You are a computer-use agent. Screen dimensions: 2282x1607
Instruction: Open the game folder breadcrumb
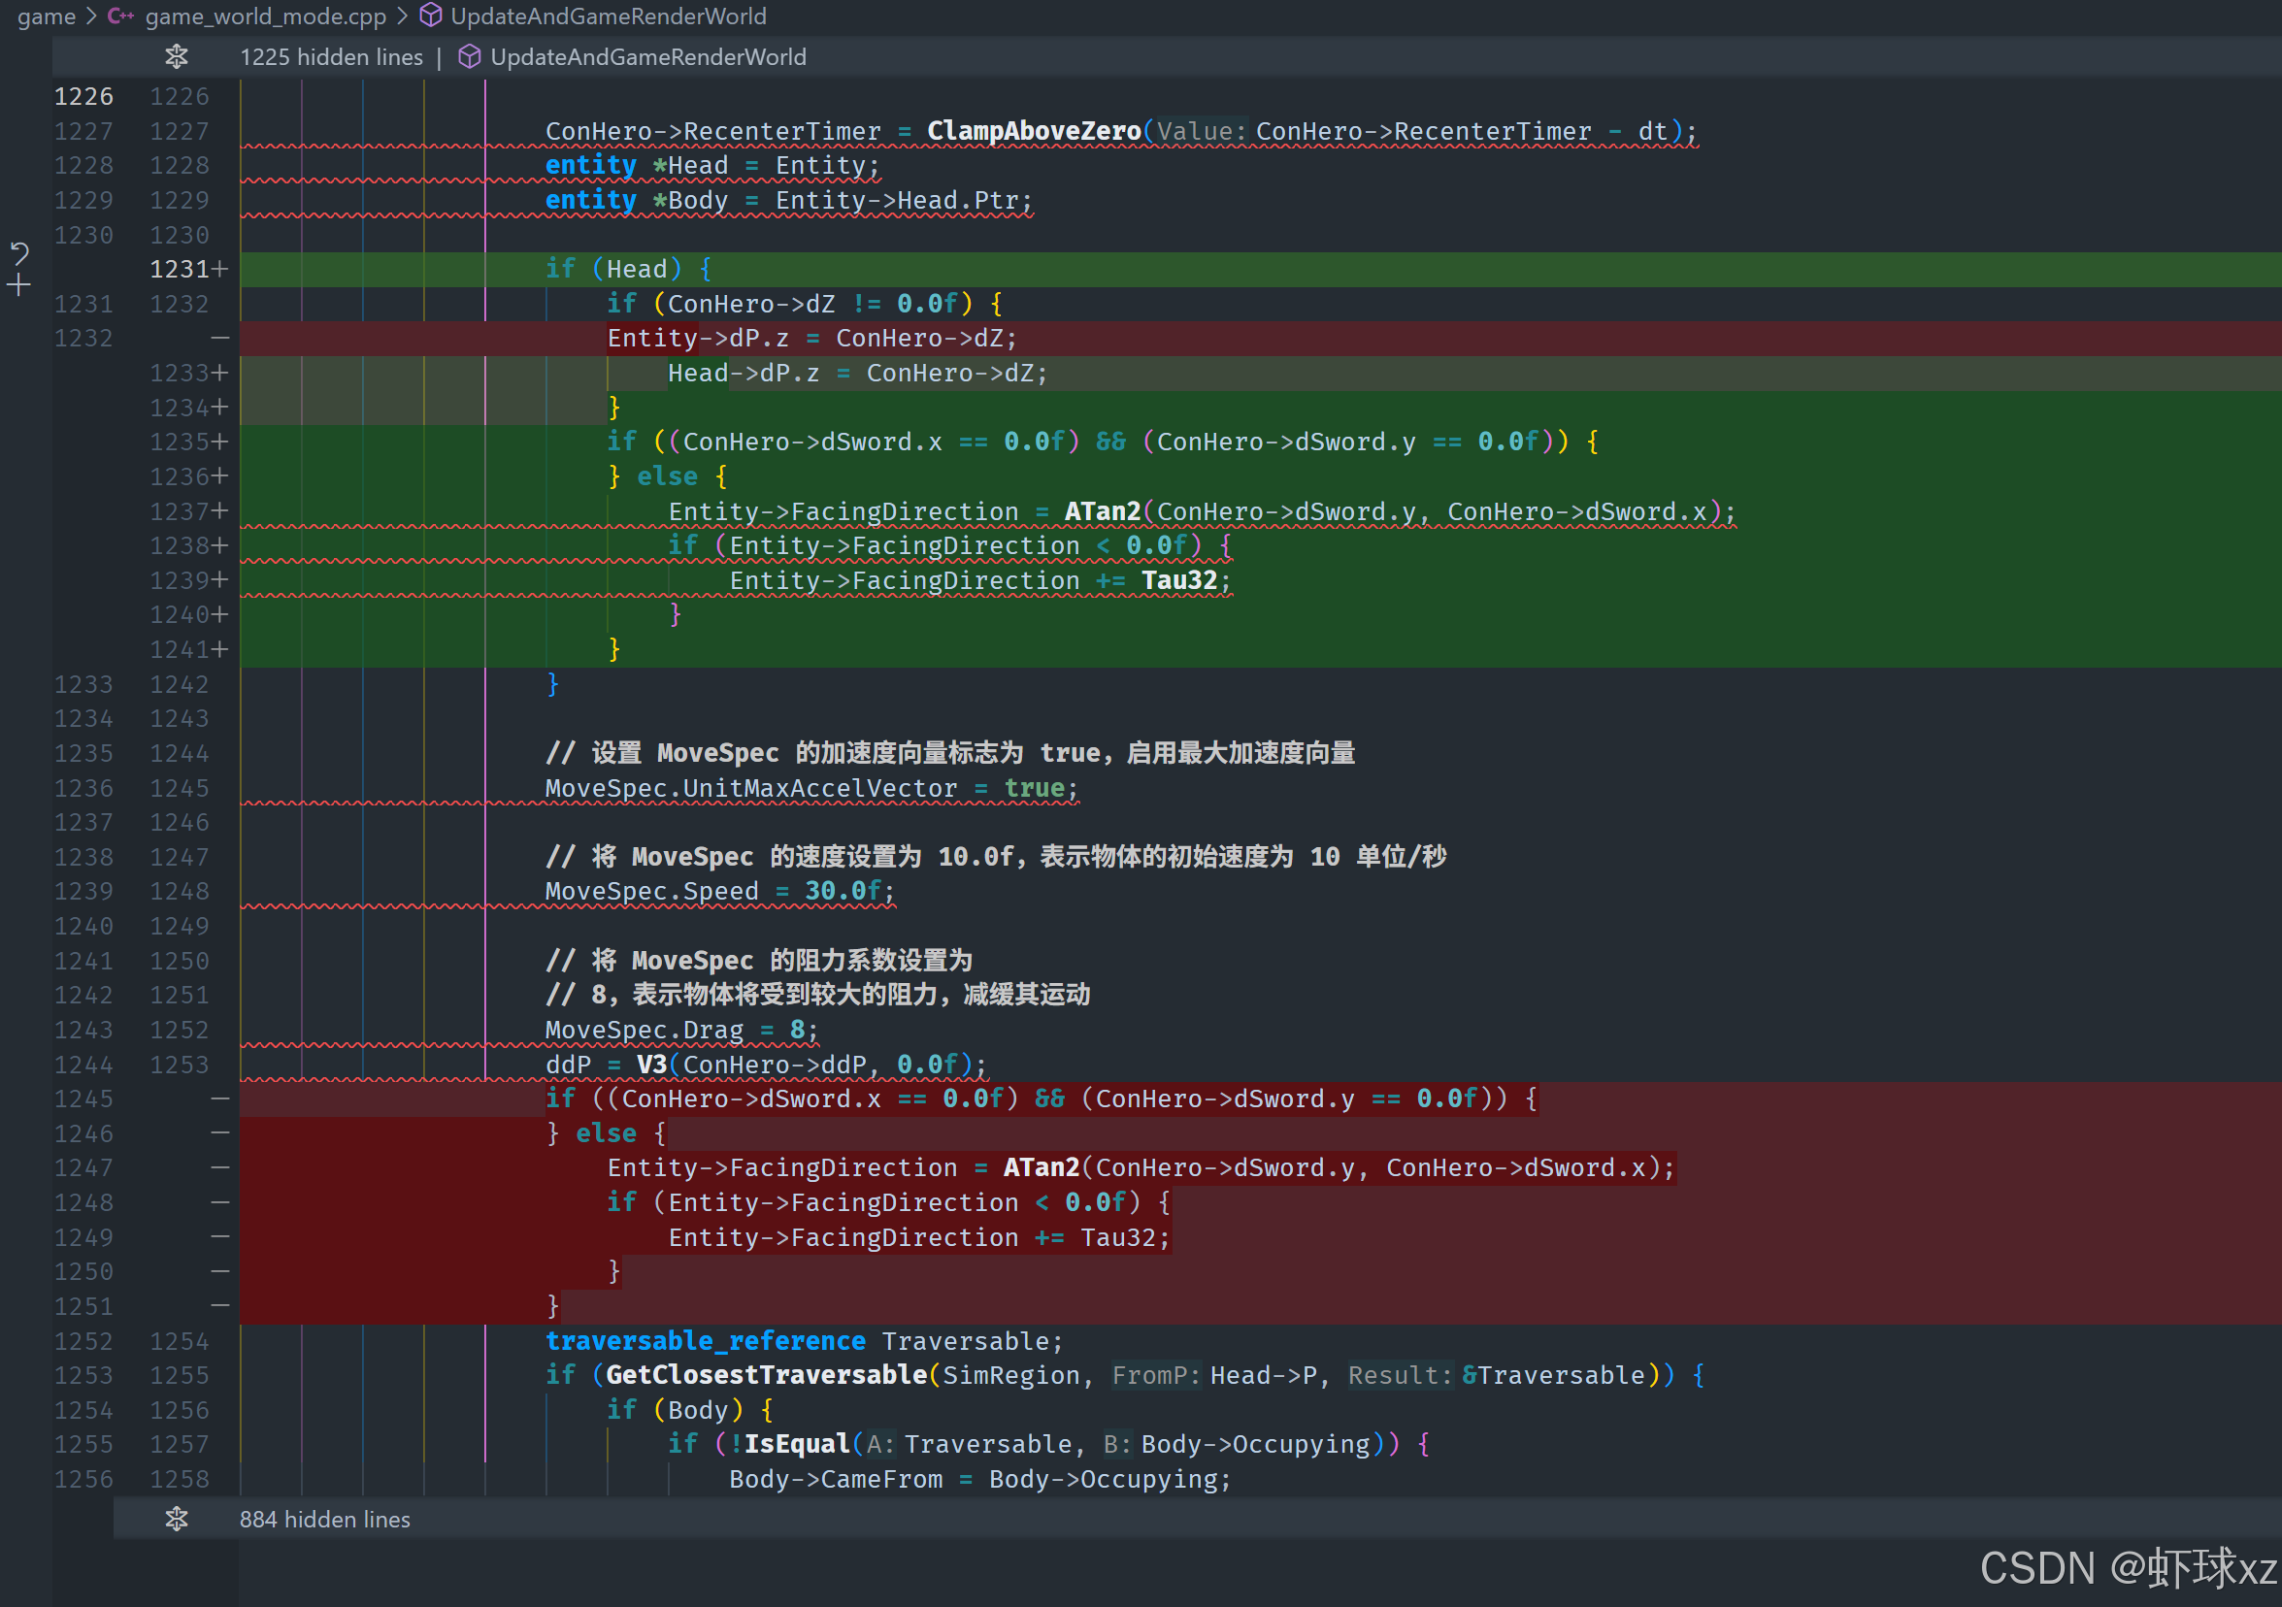[46, 16]
